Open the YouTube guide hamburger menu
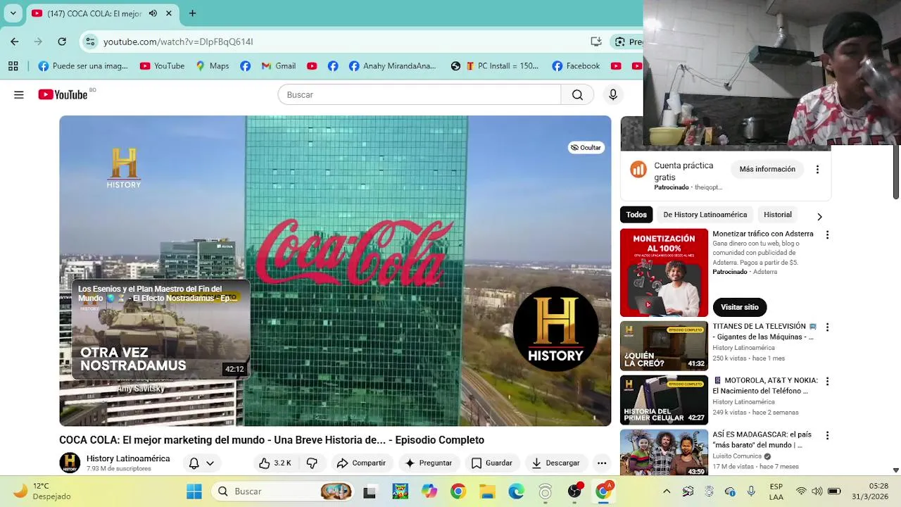 19,94
